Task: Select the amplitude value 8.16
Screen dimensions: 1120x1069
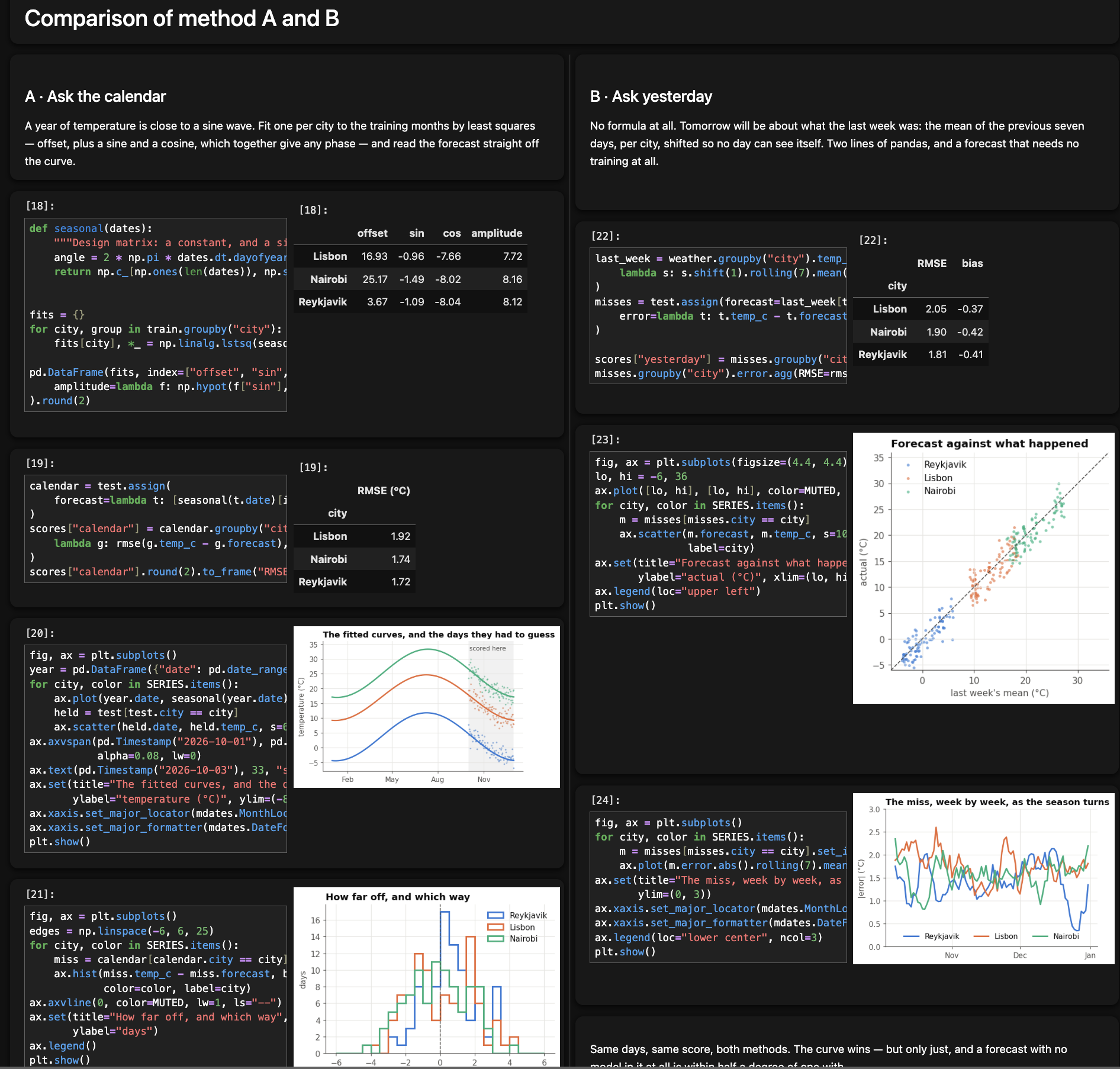Action: point(513,279)
